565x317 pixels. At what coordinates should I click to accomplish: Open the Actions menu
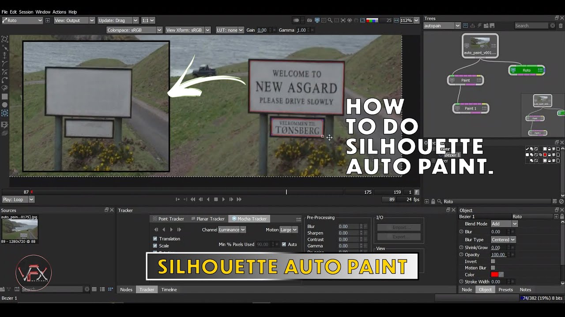click(59, 12)
